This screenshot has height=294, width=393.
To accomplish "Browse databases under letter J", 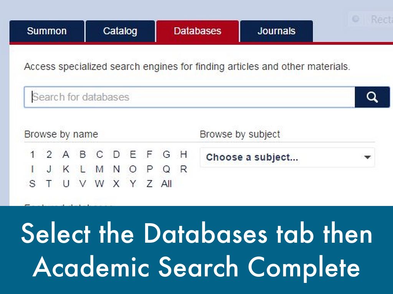I will click(49, 169).
